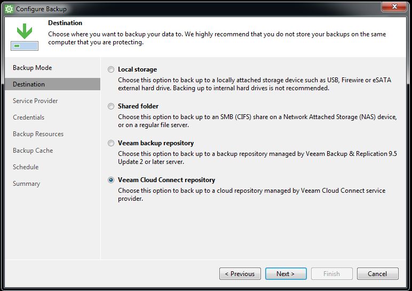Switch to Backup Resources step
Image resolution: width=412 pixels, height=291 pixels.
click(x=38, y=134)
